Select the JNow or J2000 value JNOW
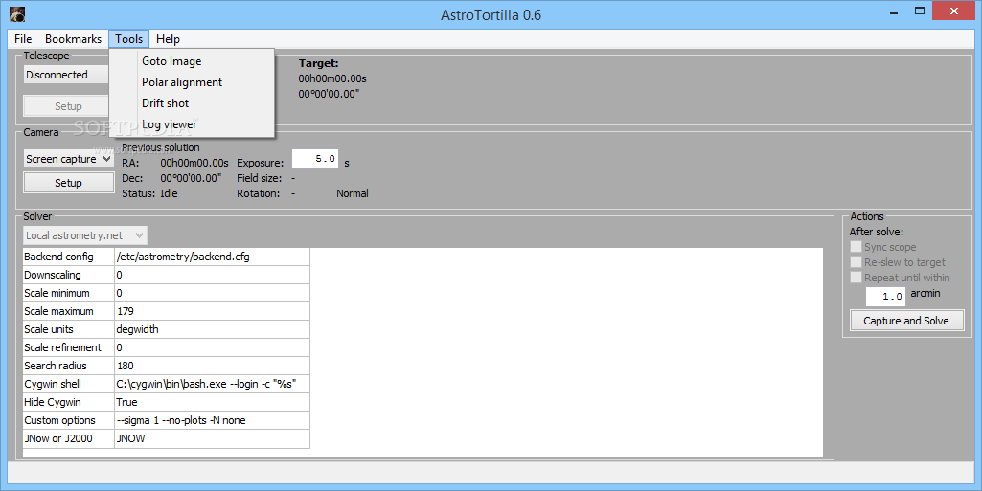Image resolution: width=982 pixels, height=491 pixels. tap(213, 438)
